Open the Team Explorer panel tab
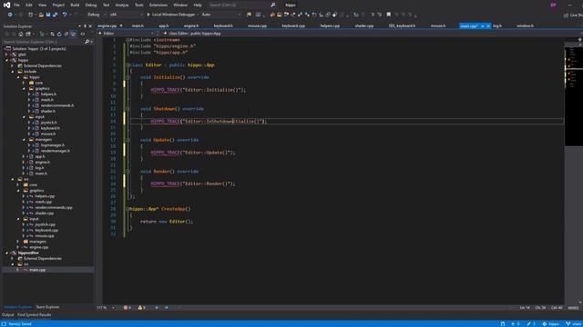Image resolution: width=583 pixels, height=327 pixels. (x=47, y=307)
